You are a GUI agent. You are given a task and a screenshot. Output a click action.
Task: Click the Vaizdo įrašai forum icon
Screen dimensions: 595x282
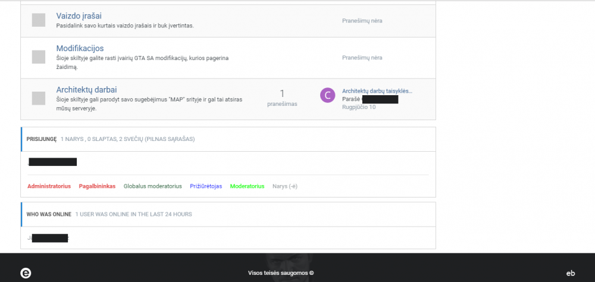pyautogui.click(x=39, y=20)
